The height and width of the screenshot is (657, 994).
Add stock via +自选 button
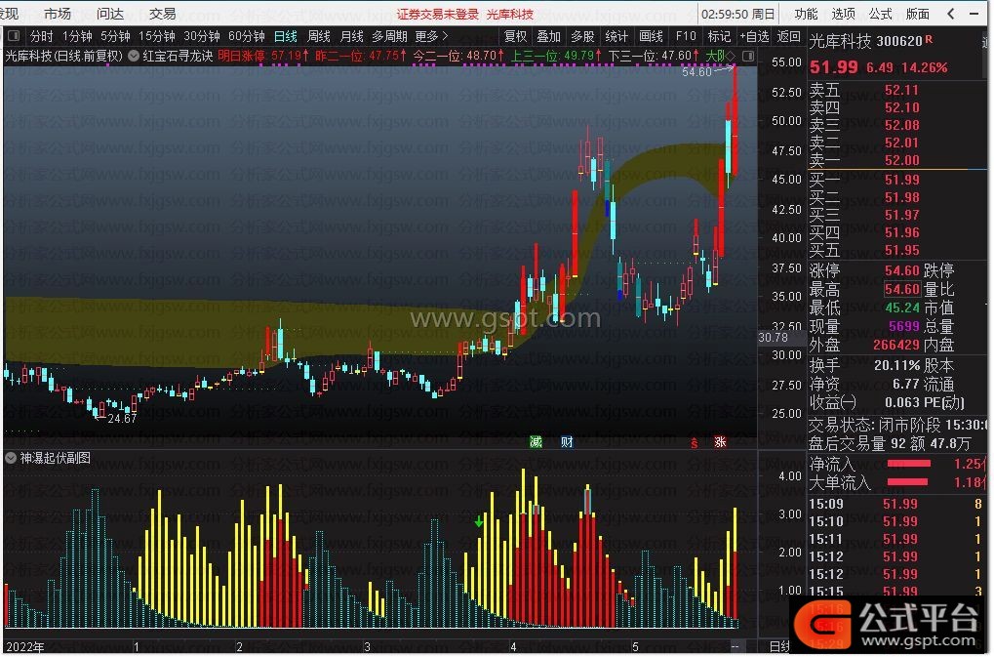coord(754,37)
